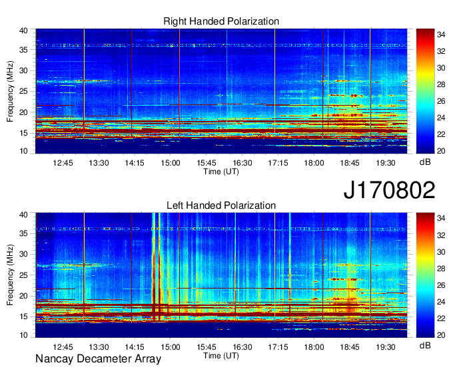The width and height of the screenshot is (453, 367).
Task: Click the Right Handed Polarization title
Action: 221,21
